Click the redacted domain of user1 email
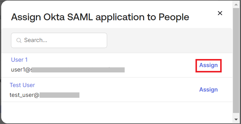Viewport: 241px width, 124px height. pyautogui.click(x=77, y=70)
